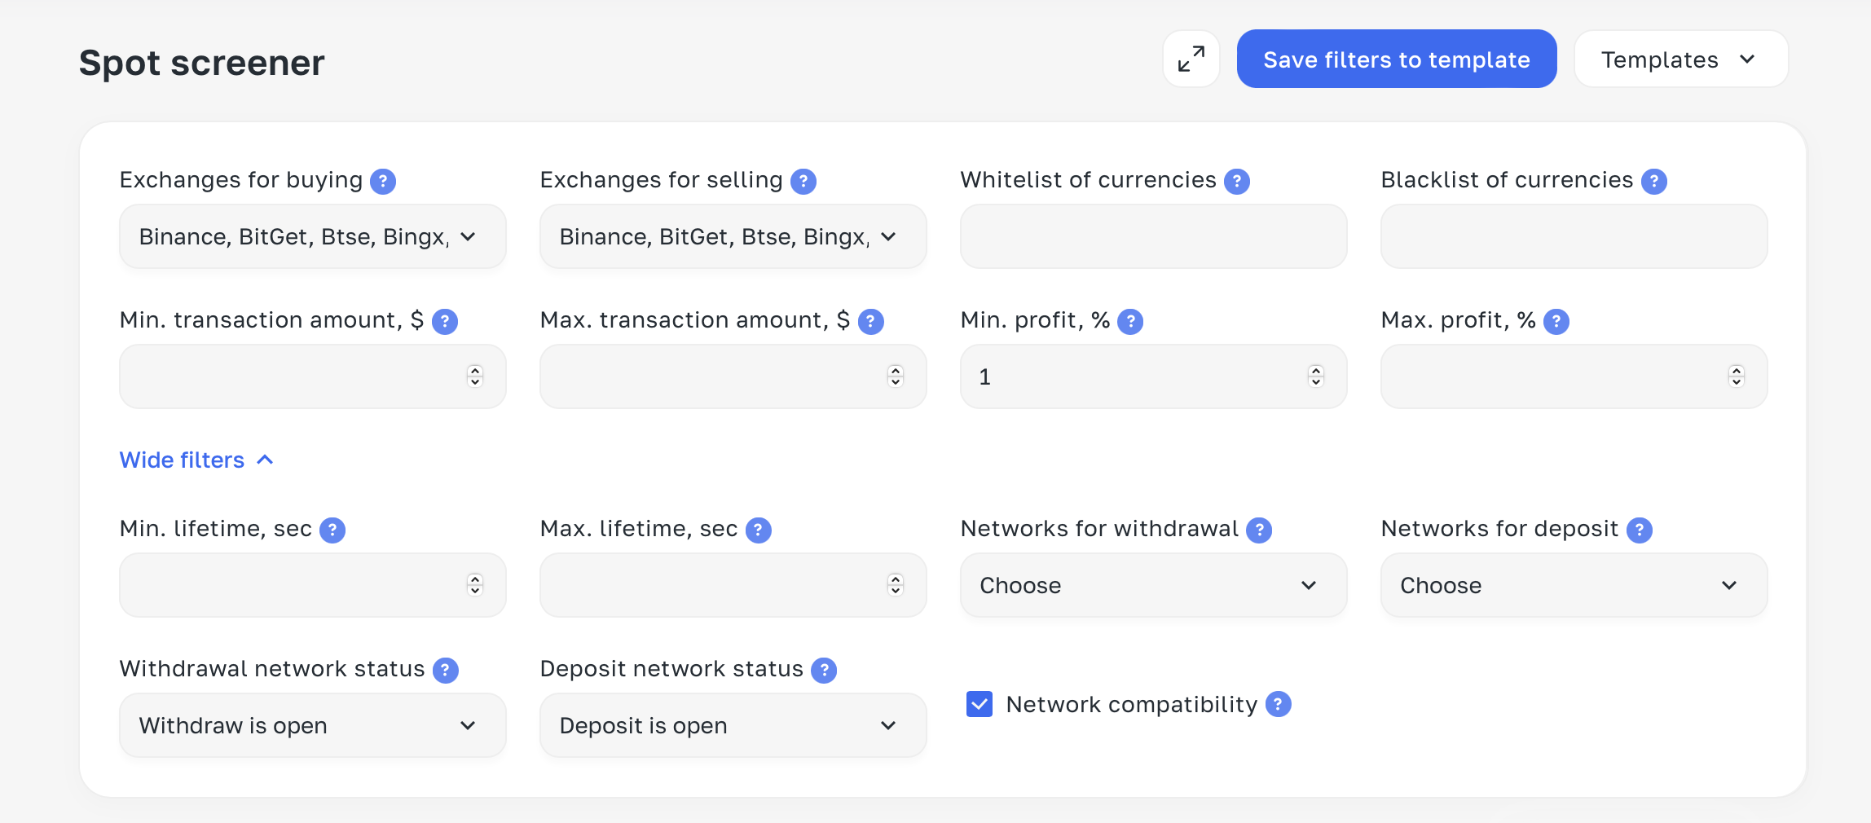The image size is (1871, 823).
Task: Click help icon next to Network compatibility
Action: point(1279,704)
